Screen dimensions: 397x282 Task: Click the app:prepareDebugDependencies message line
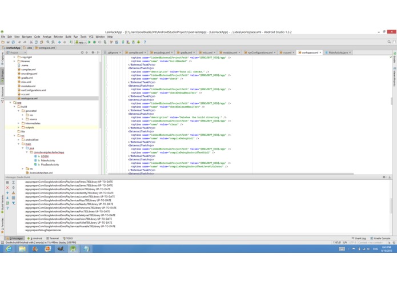(x=43, y=230)
